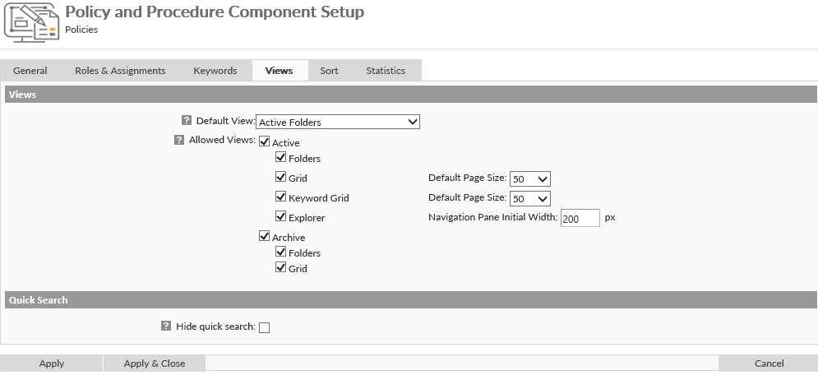Open the Grid Default Page Size dropdown
The height and width of the screenshot is (375, 818).
tap(529, 178)
